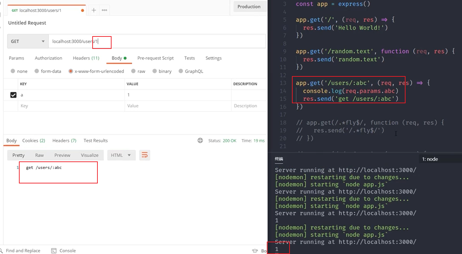The width and height of the screenshot is (462, 254).
Task: Select the response Body tab
Action: (11, 140)
